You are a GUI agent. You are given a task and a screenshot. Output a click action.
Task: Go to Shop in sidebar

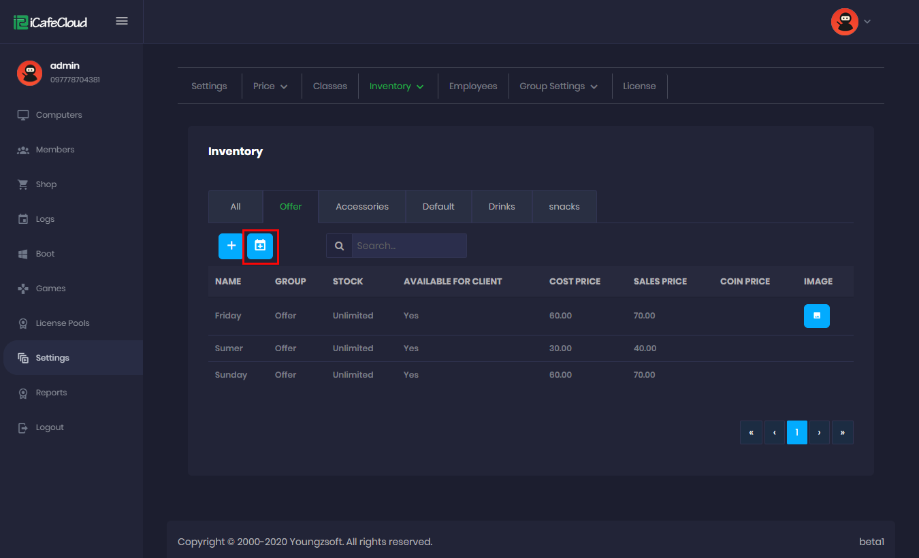coord(46,184)
